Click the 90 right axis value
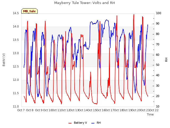This screenshot has height=128, width=170. (158, 24)
